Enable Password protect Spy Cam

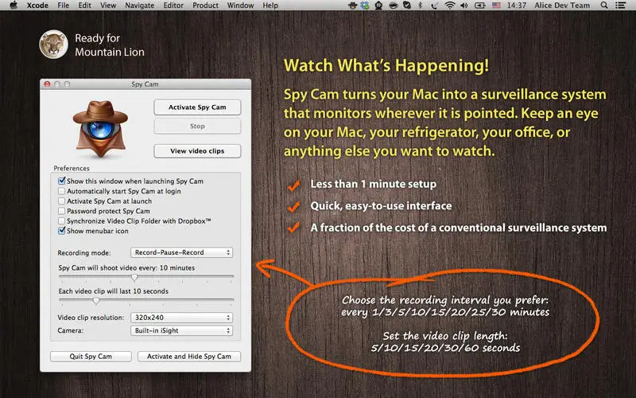click(x=62, y=211)
